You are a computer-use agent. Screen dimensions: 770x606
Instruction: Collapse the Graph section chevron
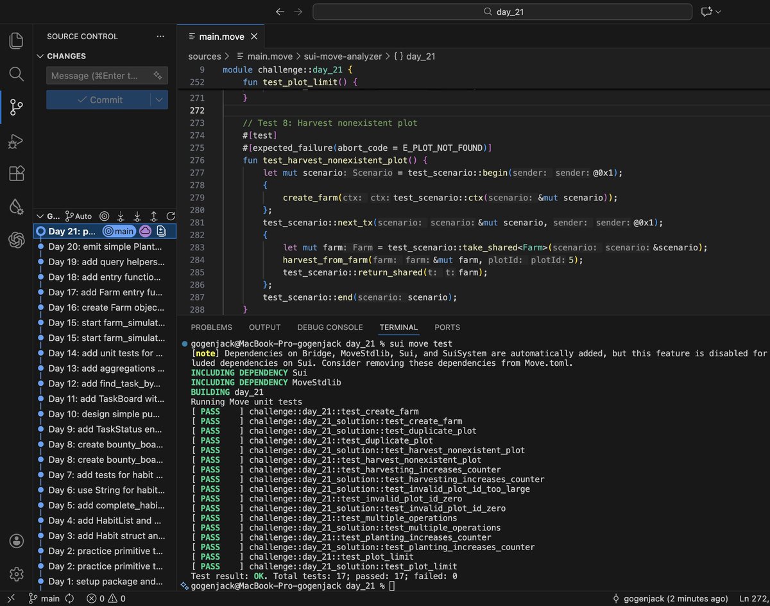tap(40, 216)
